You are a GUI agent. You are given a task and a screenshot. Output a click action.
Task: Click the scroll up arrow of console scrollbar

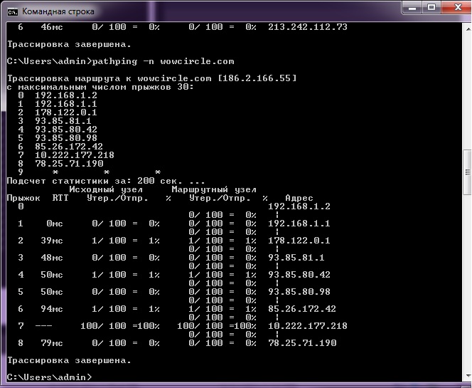(466, 27)
